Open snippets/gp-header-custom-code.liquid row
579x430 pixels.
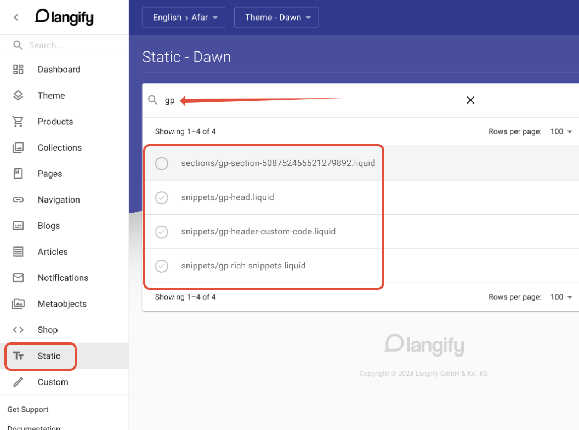point(258,232)
